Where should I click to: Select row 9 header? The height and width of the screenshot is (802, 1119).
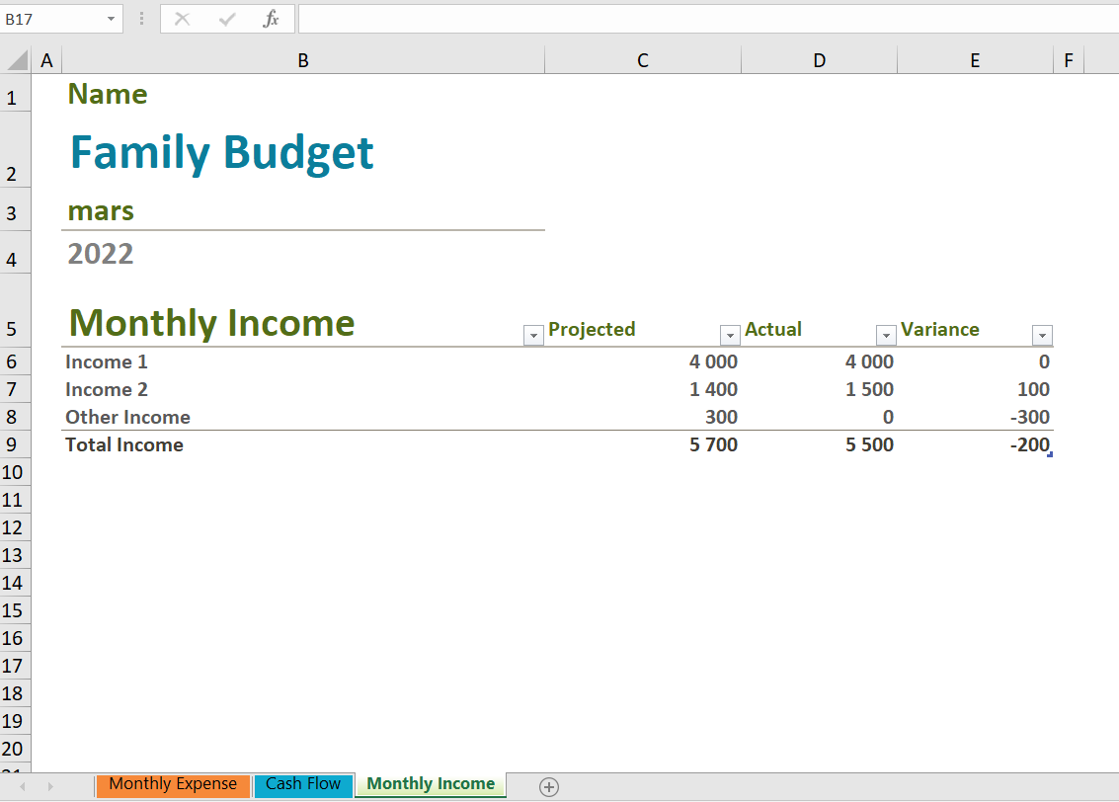pos(13,445)
